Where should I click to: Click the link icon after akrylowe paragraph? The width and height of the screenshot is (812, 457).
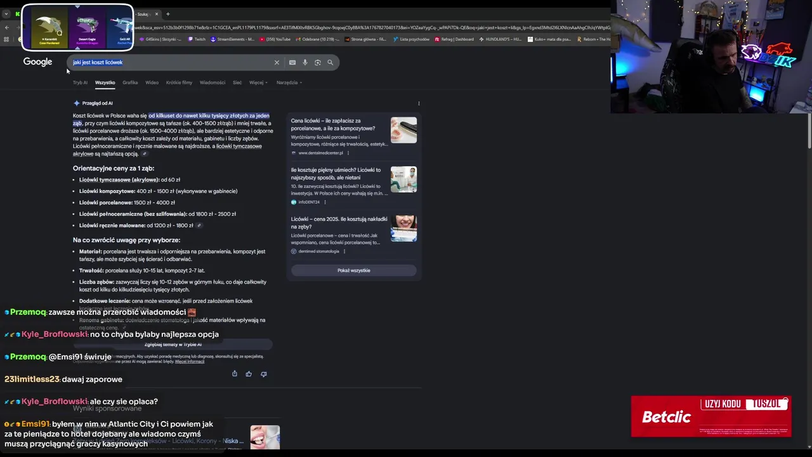pos(144,154)
